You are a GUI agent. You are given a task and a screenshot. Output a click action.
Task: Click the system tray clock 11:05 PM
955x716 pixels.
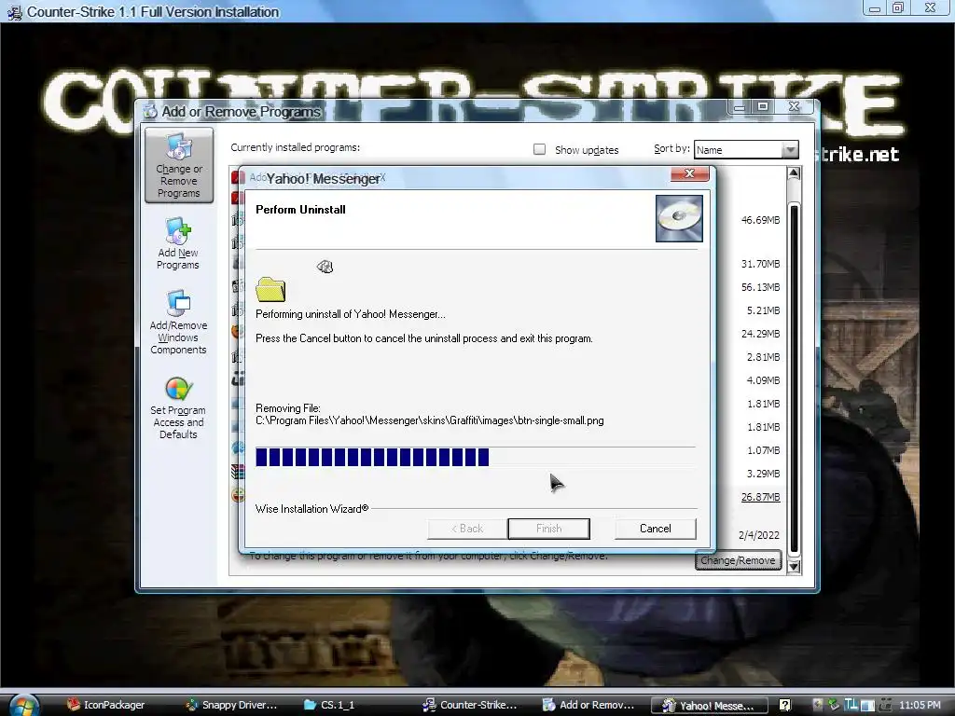tap(919, 705)
